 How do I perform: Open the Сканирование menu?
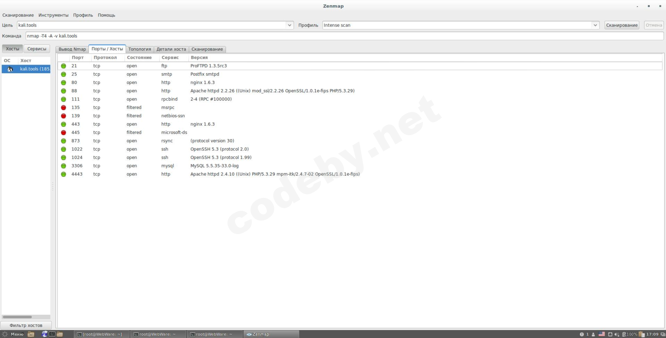point(18,15)
